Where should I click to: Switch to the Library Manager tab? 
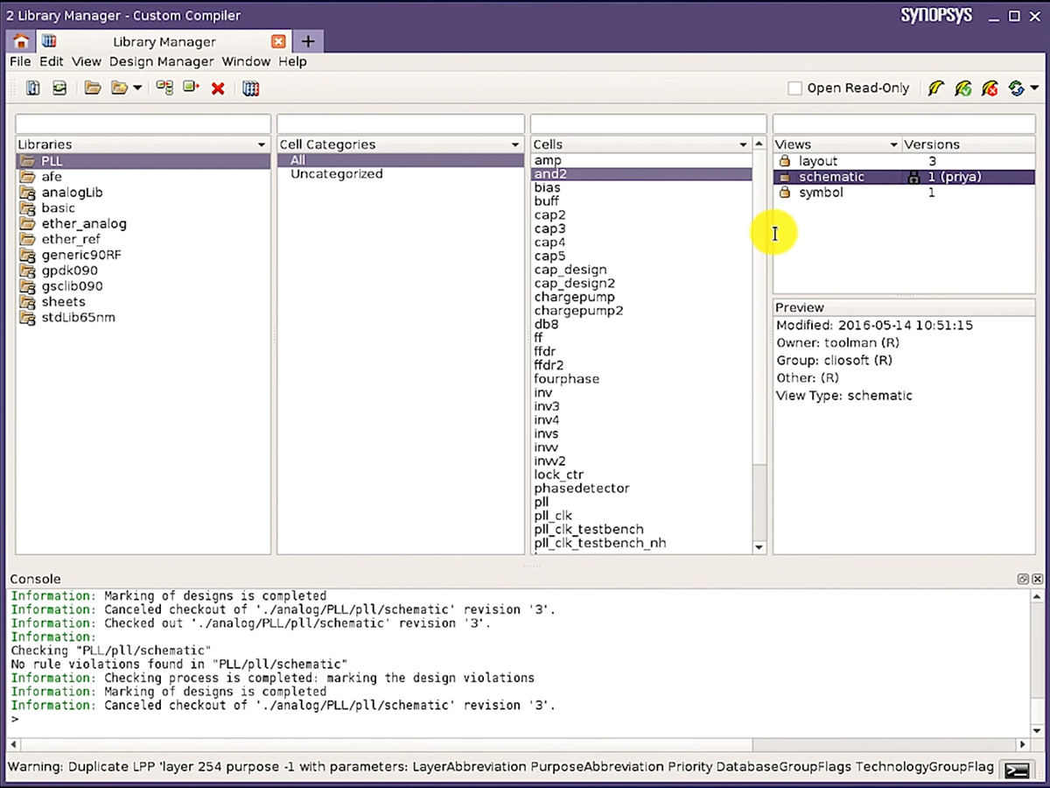[x=164, y=41]
